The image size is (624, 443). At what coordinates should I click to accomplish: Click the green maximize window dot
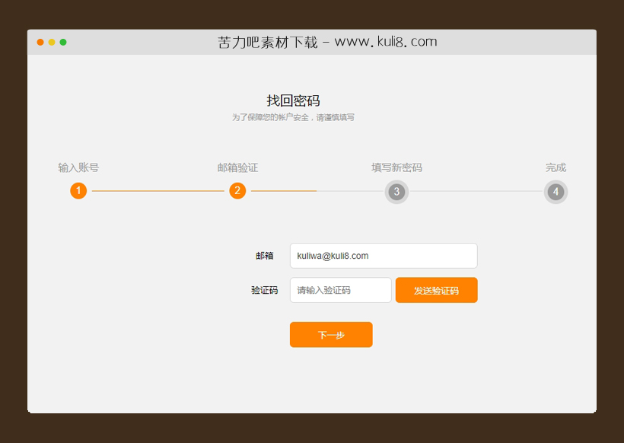coord(63,42)
